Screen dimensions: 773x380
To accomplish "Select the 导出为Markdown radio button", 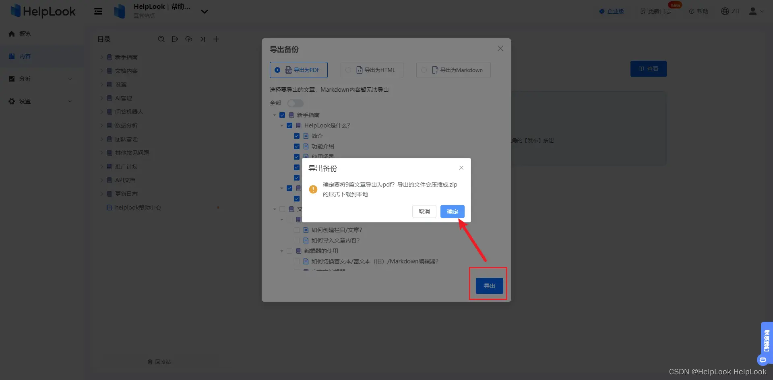I will coord(424,70).
